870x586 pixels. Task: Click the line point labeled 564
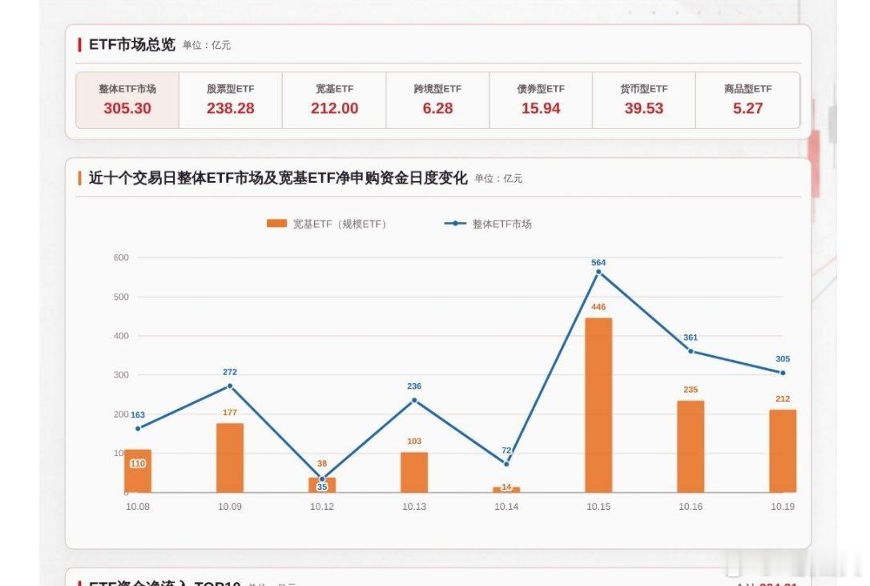(x=598, y=273)
